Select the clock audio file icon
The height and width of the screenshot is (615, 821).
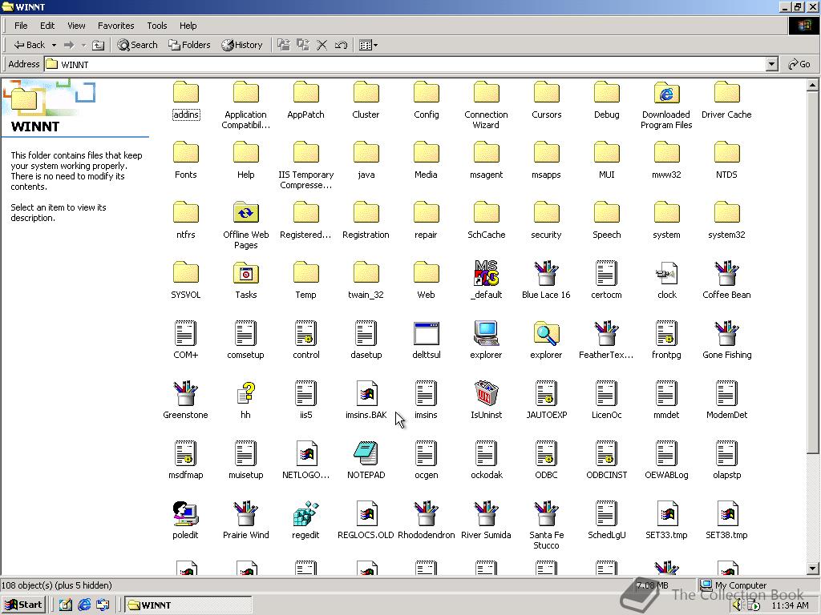point(666,273)
